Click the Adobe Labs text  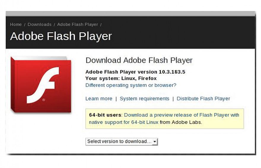click(x=189, y=122)
